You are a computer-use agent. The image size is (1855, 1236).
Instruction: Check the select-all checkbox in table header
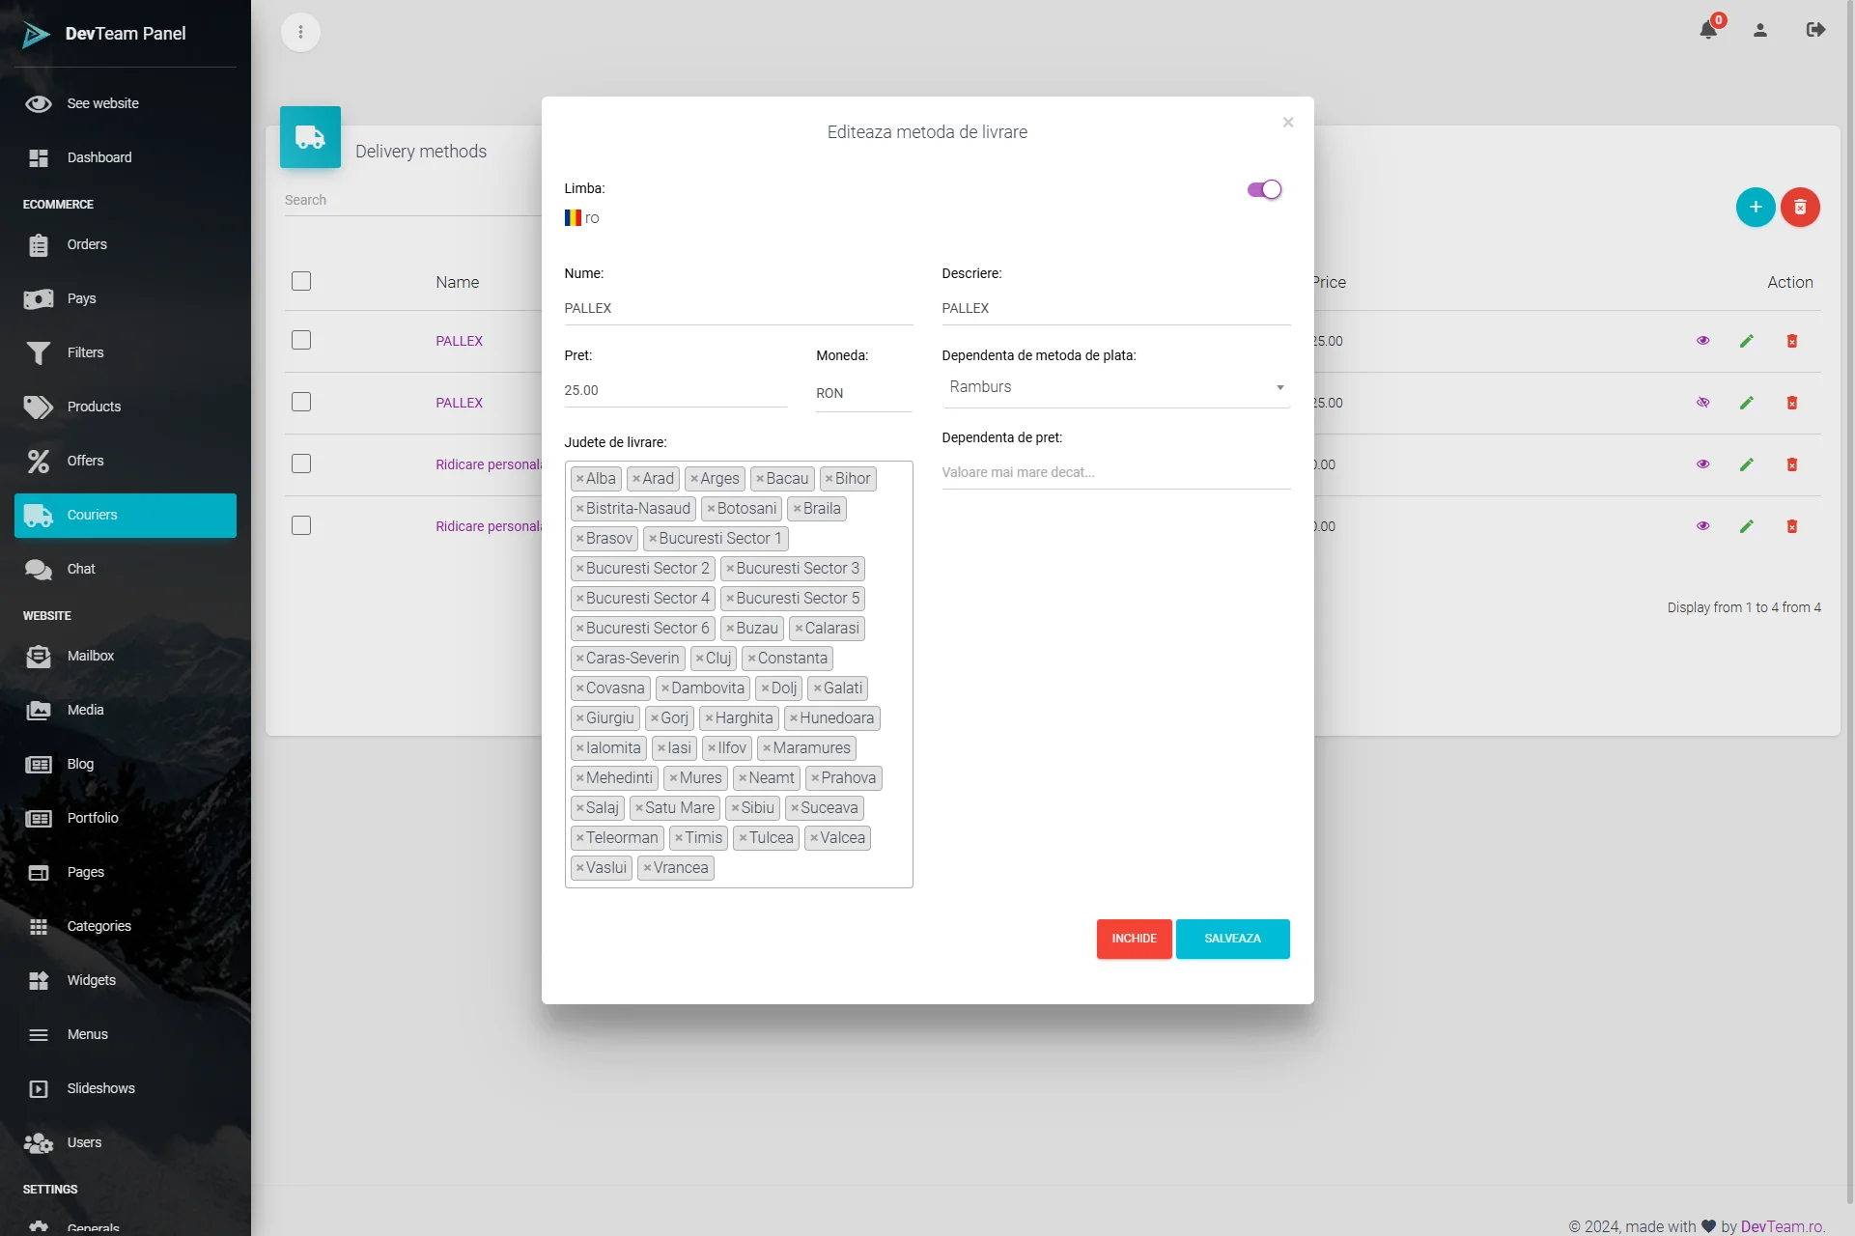pyautogui.click(x=301, y=281)
